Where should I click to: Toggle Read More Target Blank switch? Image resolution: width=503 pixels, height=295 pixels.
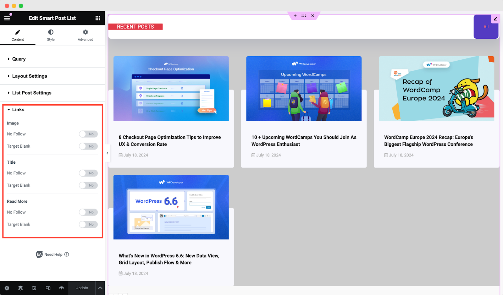(88, 225)
